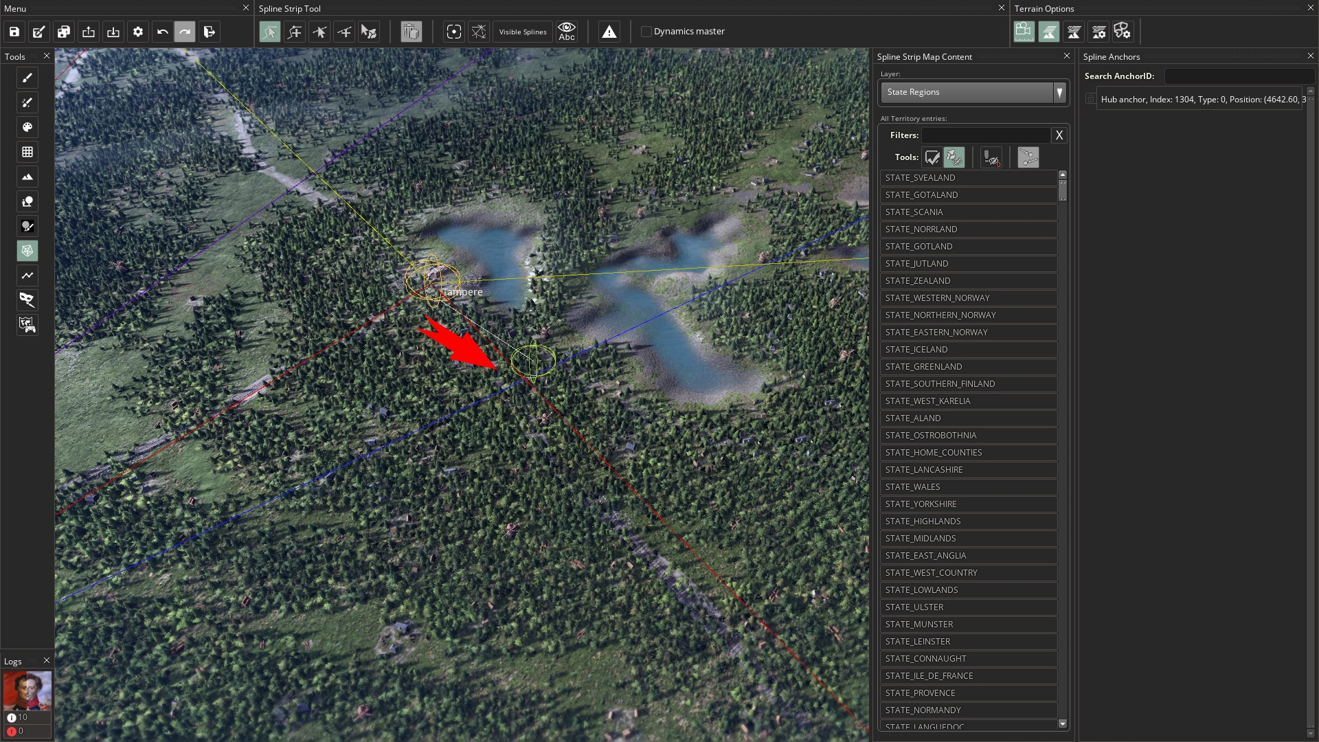Open the delete splines trash tool
The image size is (1319, 742).
pos(411,32)
